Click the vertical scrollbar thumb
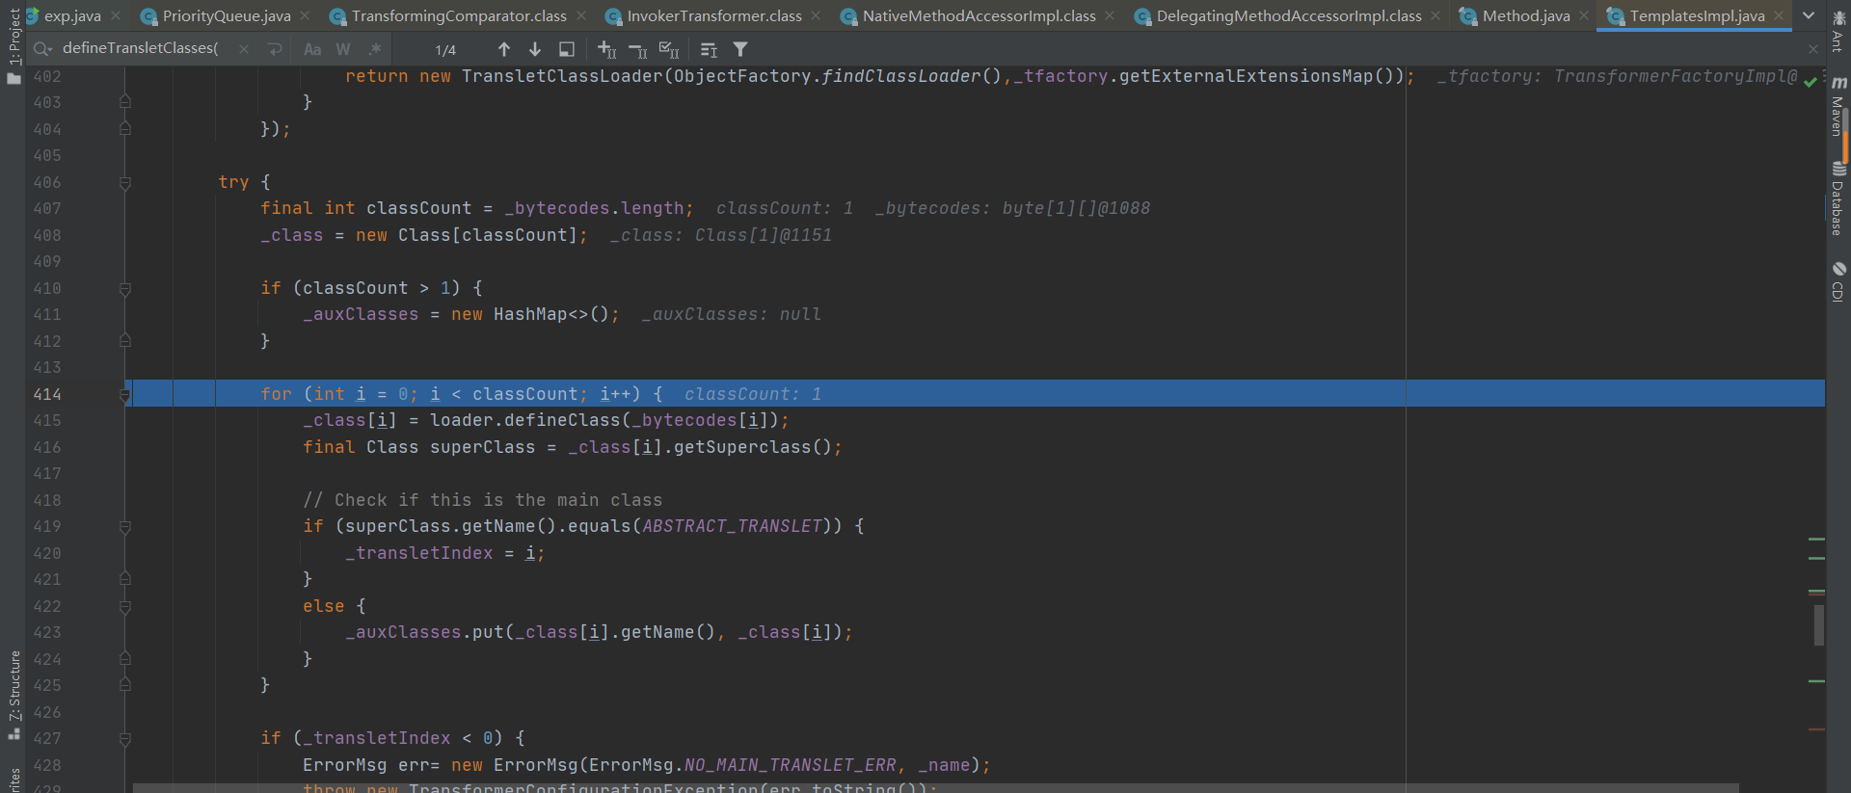This screenshot has height=793, width=1851. coord(1818,624)
